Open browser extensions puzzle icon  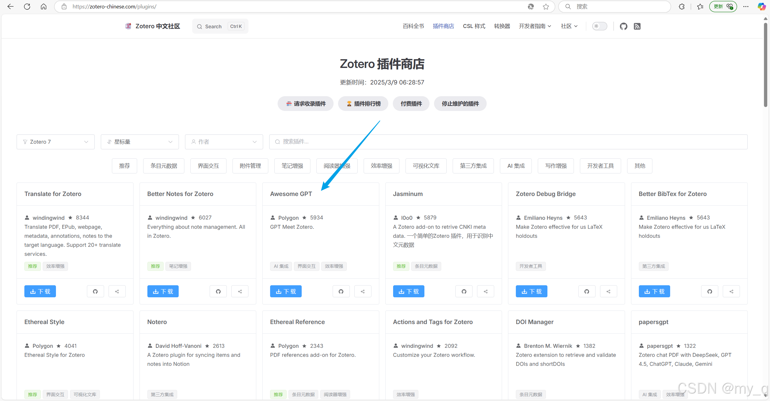click(682, 7)
